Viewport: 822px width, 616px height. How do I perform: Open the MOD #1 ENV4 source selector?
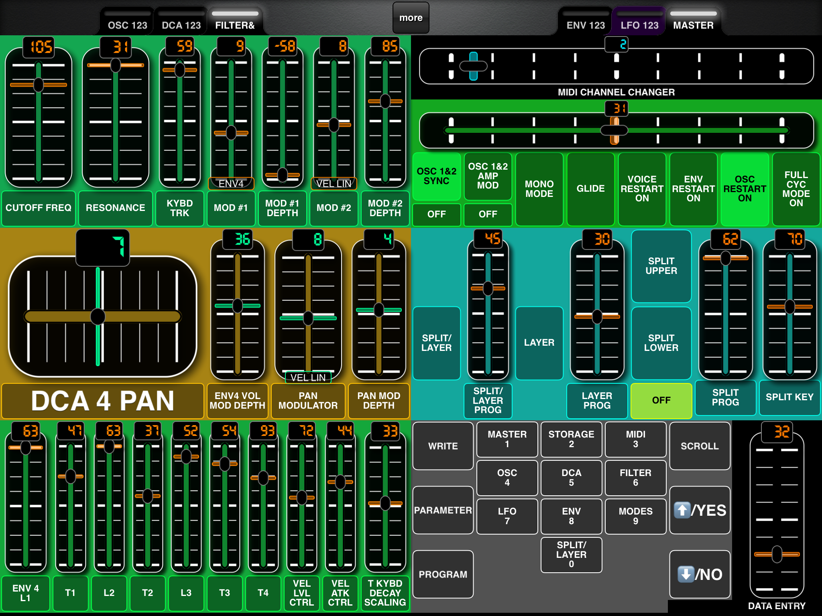coord(231,183)
